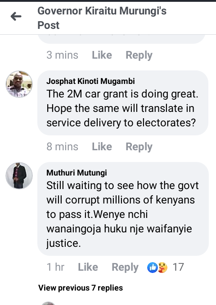The image size is (216, 305).
Task: Tap the back arrow icon
Action: (x=16, y=16)
